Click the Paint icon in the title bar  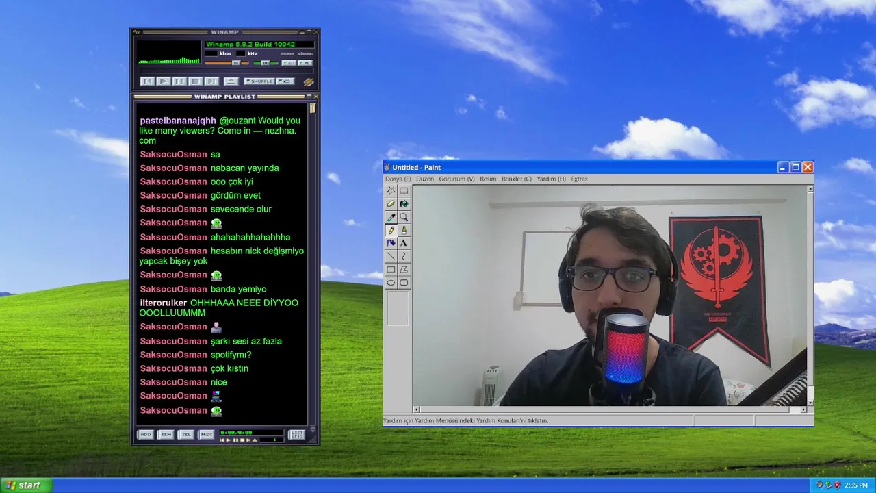pos(387,168)
